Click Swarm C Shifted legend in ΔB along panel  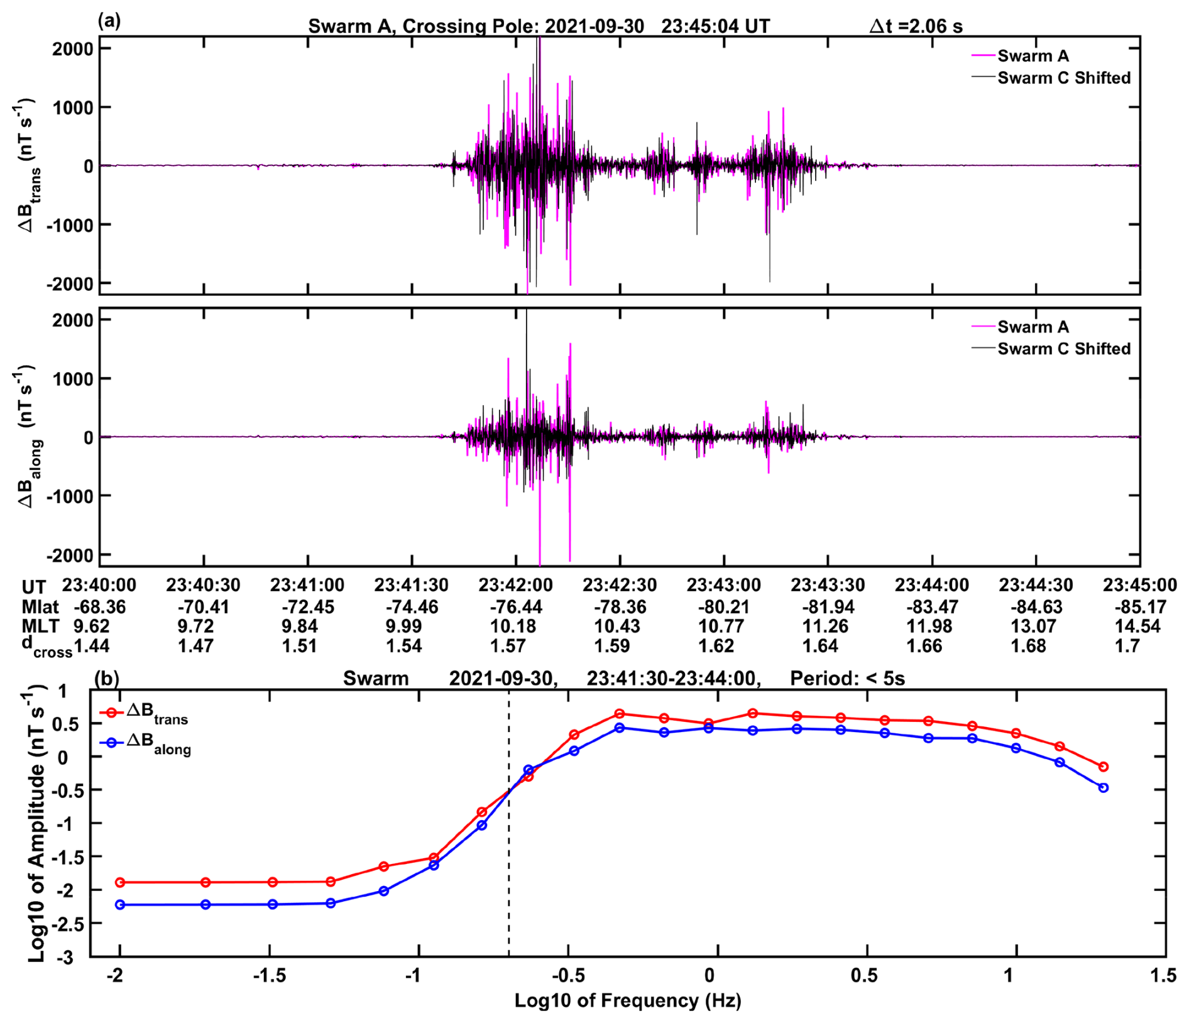(x=1063, y=349)
